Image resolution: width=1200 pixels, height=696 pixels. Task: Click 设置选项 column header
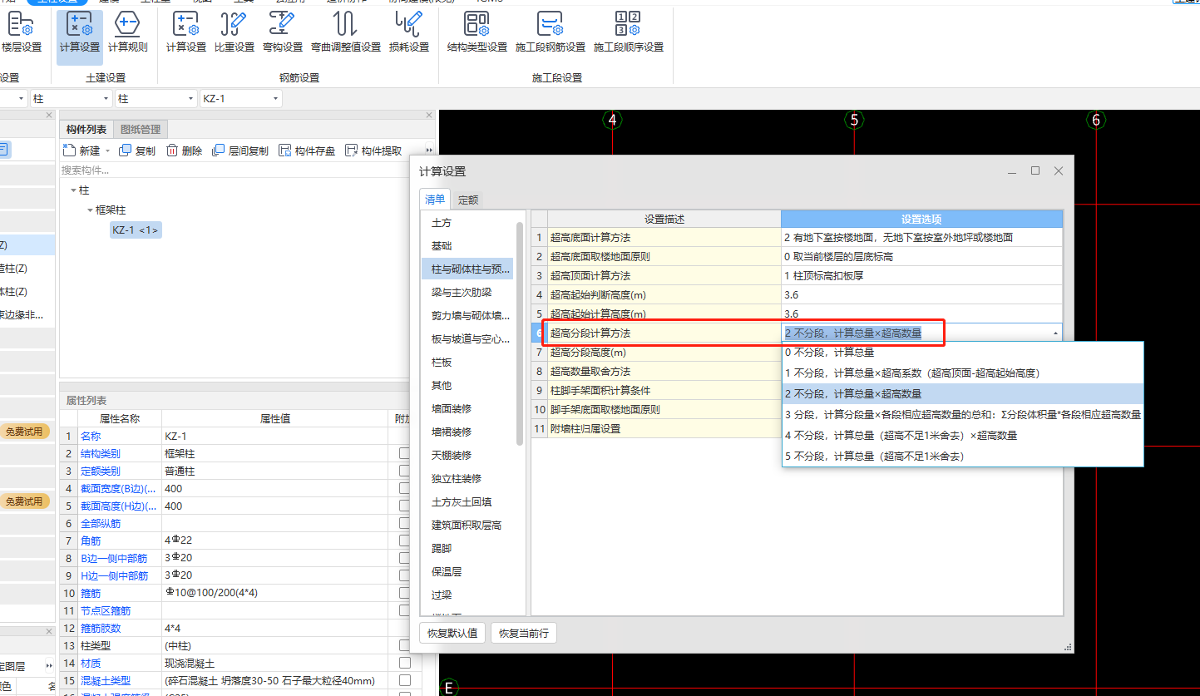pos(921,219)
